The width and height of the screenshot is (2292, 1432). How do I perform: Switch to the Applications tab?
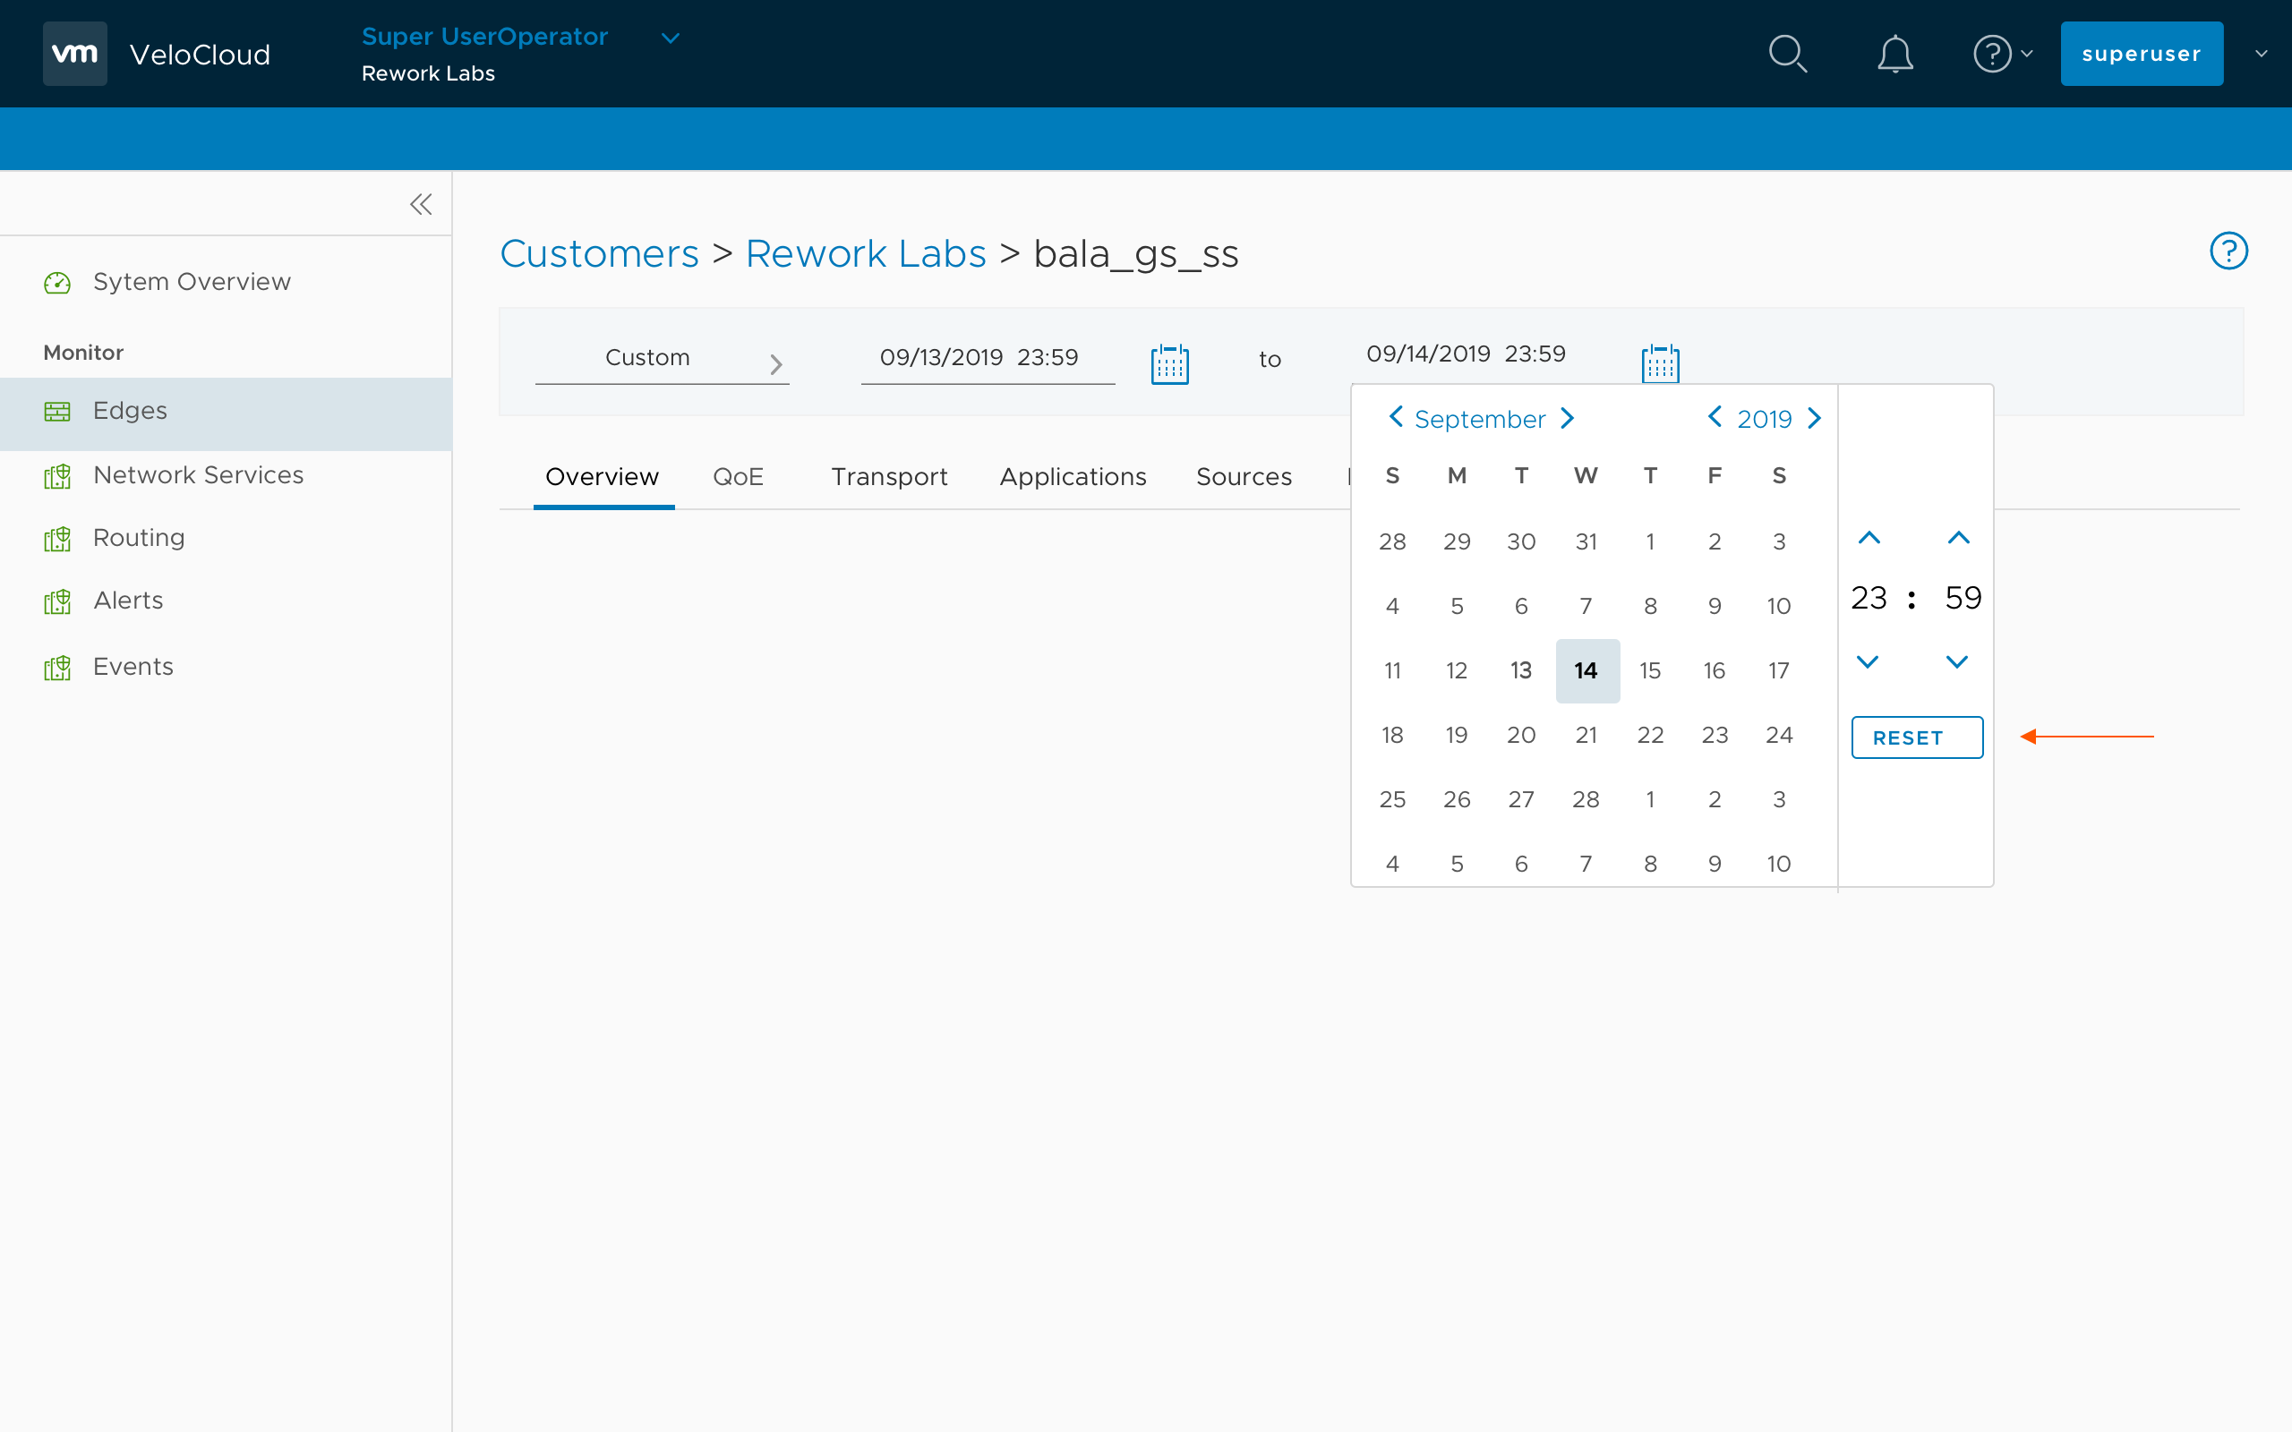click(1072, 476)
